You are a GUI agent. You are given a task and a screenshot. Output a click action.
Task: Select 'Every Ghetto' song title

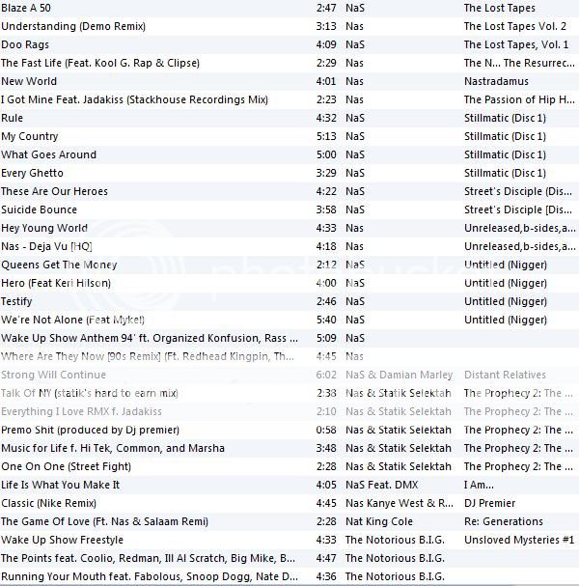32,173
